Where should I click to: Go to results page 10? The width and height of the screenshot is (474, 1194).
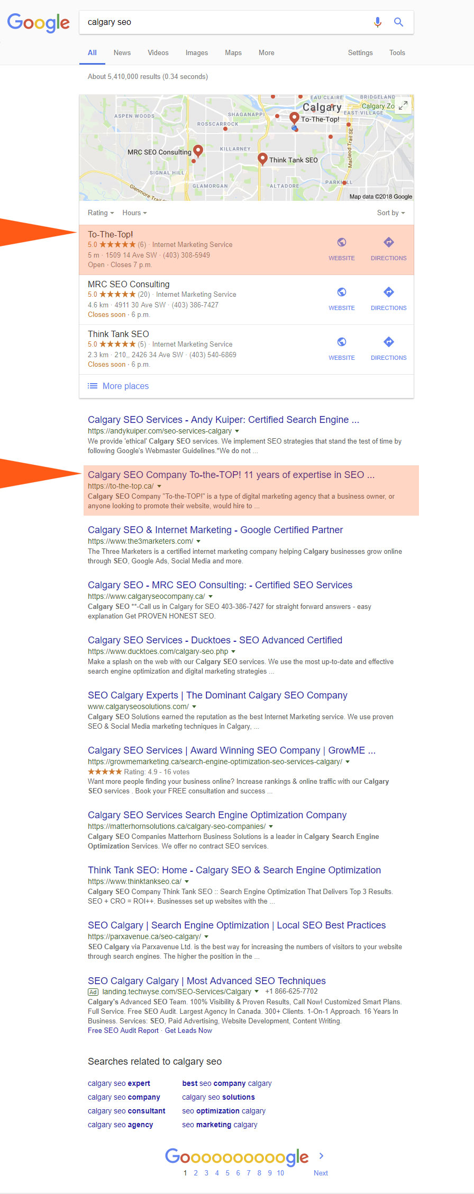280,1173
